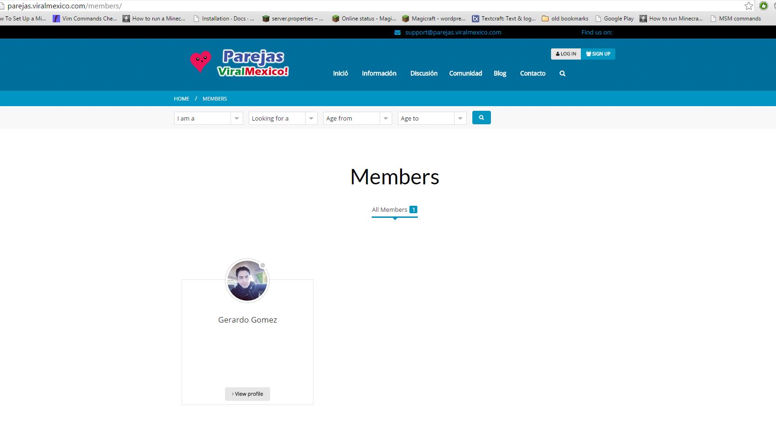Click the Members page heading
This screenshot has height=445, width=776.
[395, 177]
